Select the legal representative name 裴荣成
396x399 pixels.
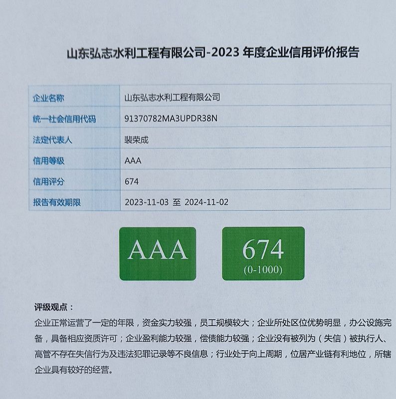136,140
